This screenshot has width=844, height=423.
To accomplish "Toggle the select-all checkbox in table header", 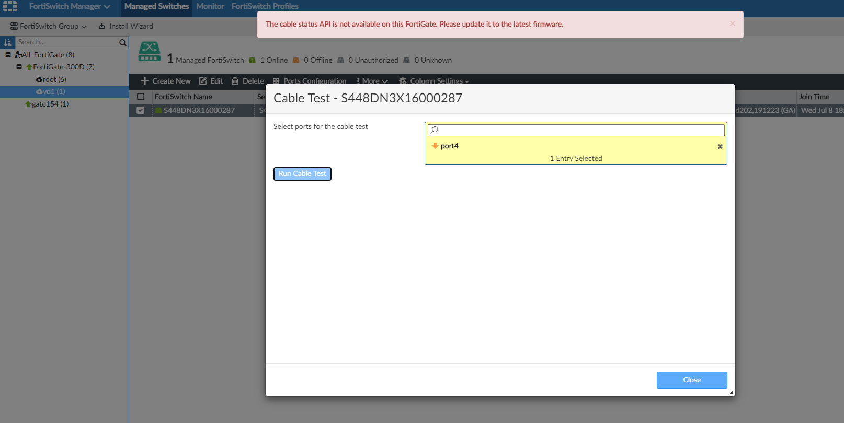I will 141,97.
